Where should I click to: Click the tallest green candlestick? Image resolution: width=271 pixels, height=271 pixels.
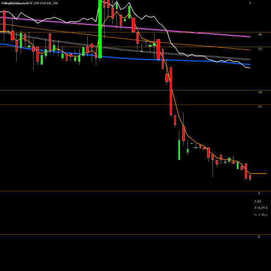[x=100, y=29]
